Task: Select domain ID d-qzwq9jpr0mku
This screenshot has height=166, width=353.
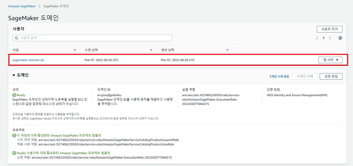Action: (109, 95)
